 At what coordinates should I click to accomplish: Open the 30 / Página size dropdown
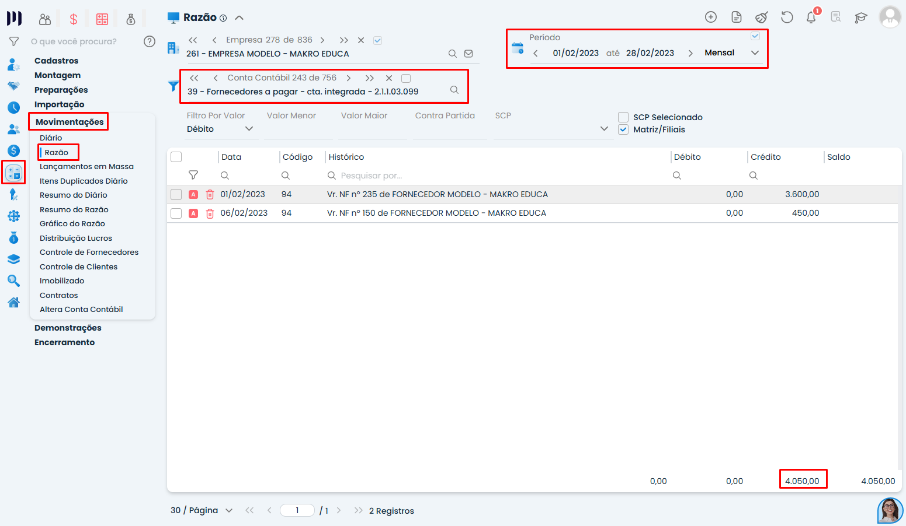[202, 510]
